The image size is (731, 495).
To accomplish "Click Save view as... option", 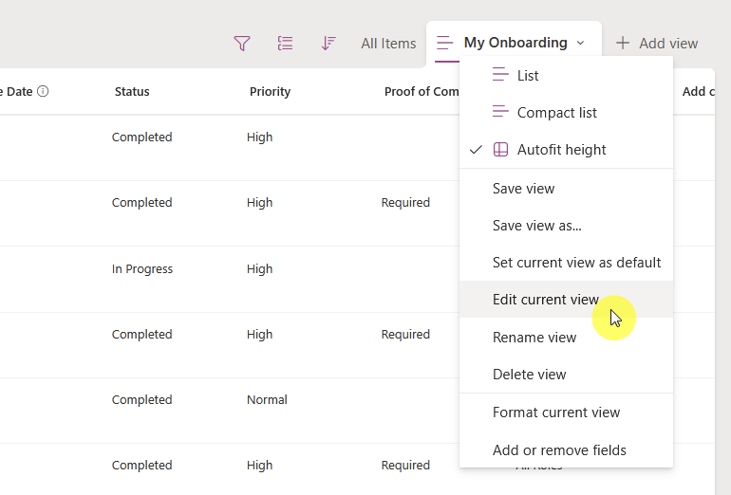I will [x=566, y=226].
